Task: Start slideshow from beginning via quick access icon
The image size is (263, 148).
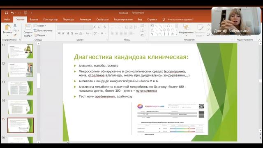Action: (x=25, y=13)
